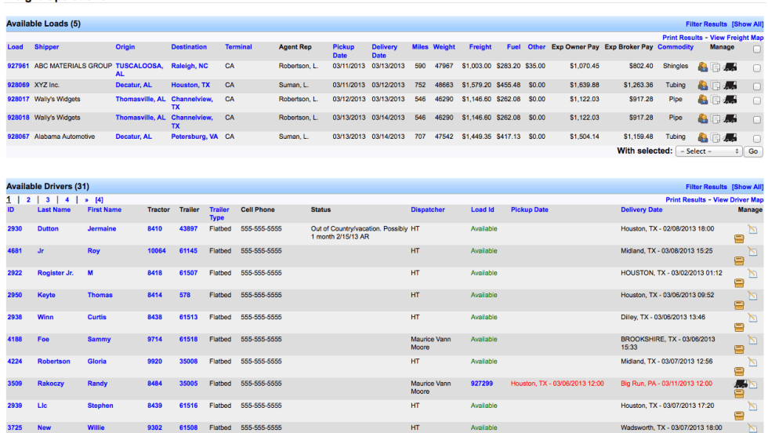Sort drivers by the Last Name column

pyautogui.click(x=53, y=210)
